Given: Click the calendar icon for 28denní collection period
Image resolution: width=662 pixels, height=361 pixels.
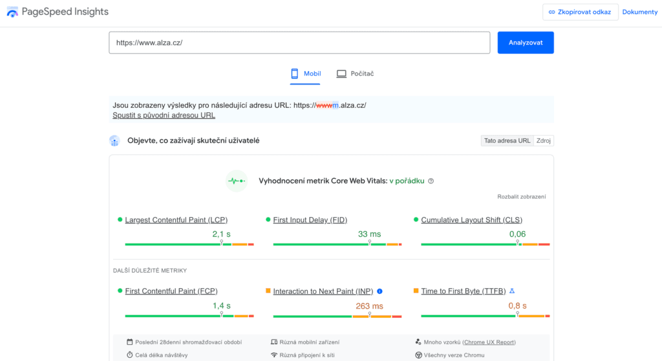Looking at the screenshot, I should [129, 342].
